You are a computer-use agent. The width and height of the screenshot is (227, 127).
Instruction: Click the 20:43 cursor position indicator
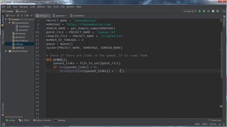pos(197,124)
